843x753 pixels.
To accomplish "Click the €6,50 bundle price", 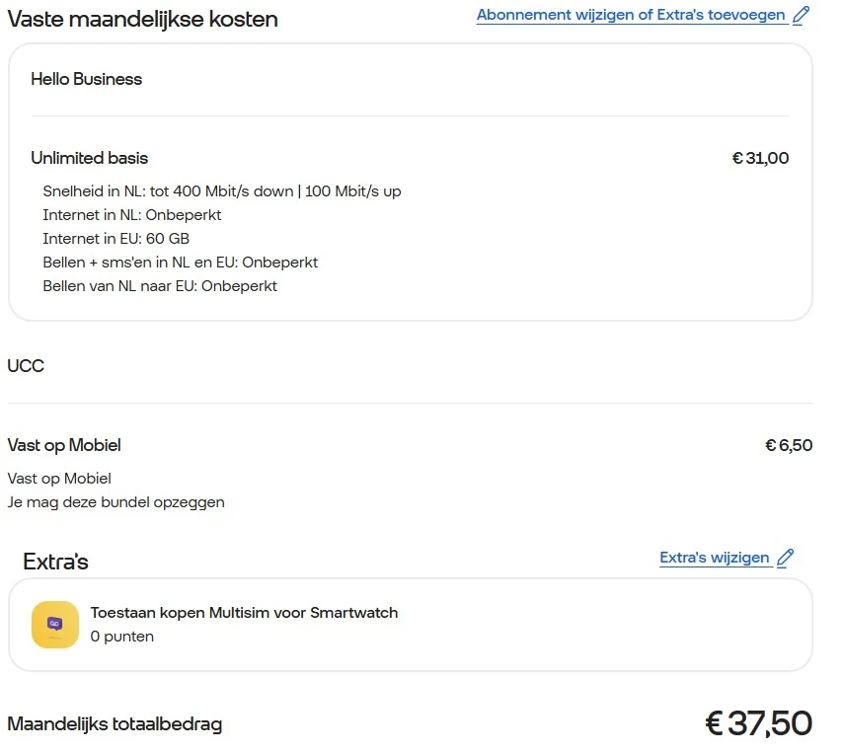I will pyautogui.click(x=788, y=445).
